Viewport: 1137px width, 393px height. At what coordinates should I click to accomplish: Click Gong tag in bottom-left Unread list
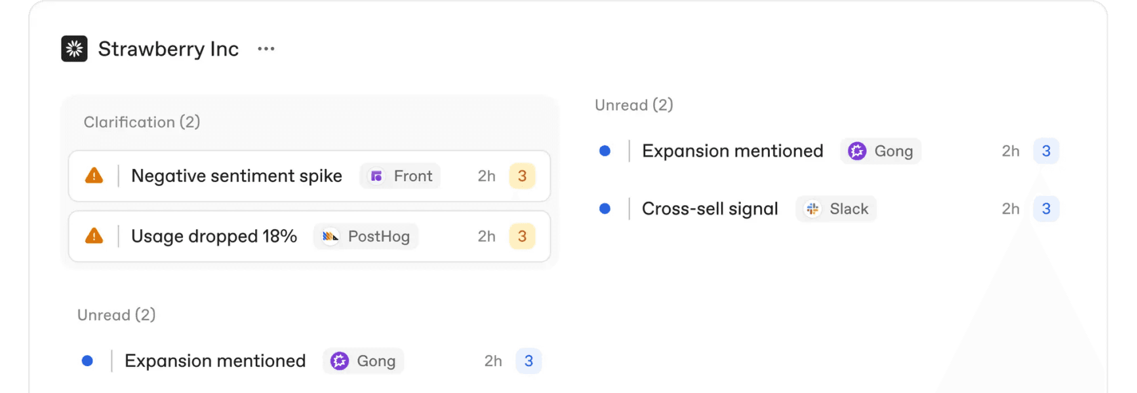coord(363,361)
